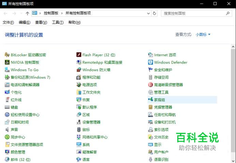
Task: Open the 程序和功能 icon
Action: (x=79, y=77)
